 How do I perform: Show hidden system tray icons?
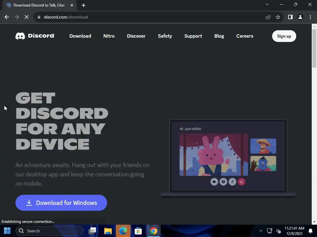tap(261, 231)
